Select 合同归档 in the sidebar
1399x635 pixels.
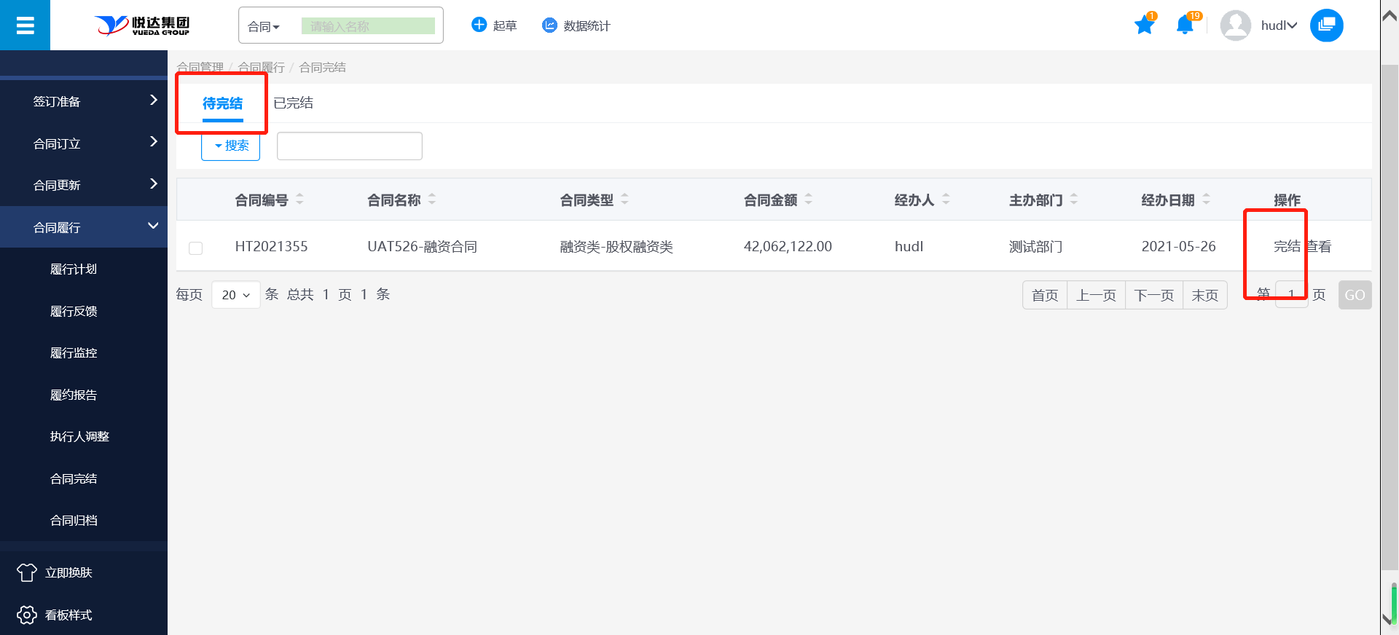coord(74,521)
